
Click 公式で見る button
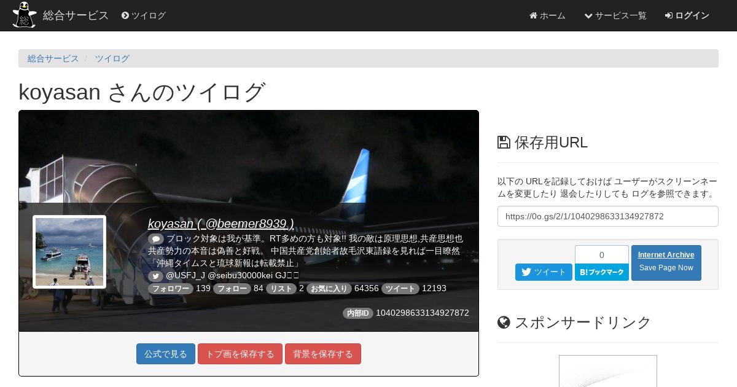(x=166, y=354)
